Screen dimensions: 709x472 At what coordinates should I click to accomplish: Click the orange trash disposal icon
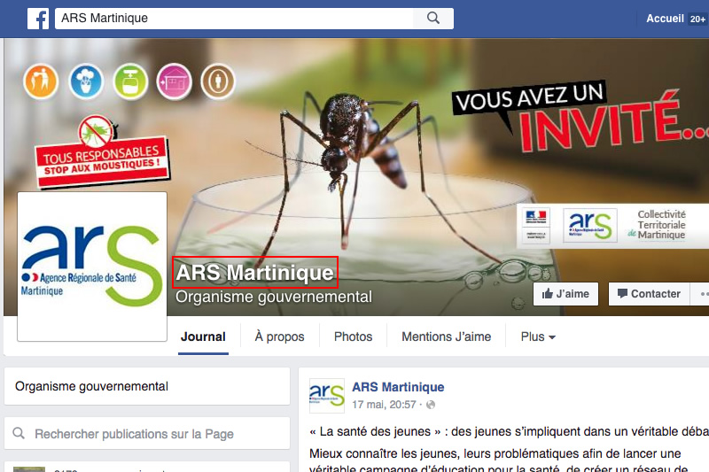[x=41, y=81]
